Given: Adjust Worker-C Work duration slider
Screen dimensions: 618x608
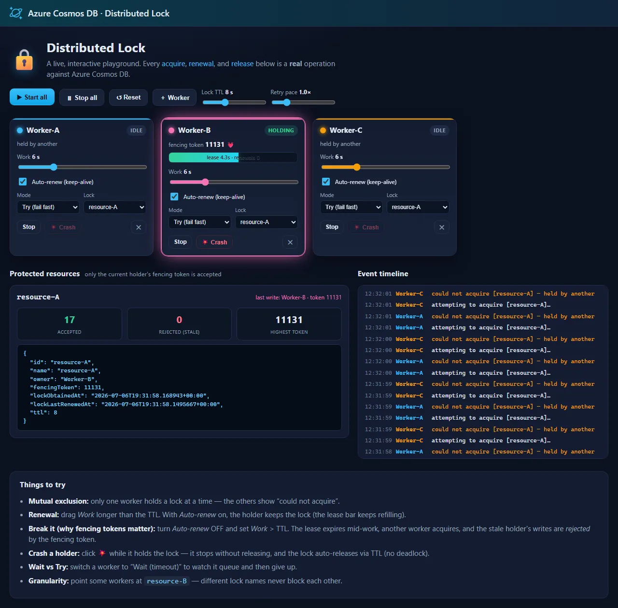Looking at the screenshot, I should [385, 167].
